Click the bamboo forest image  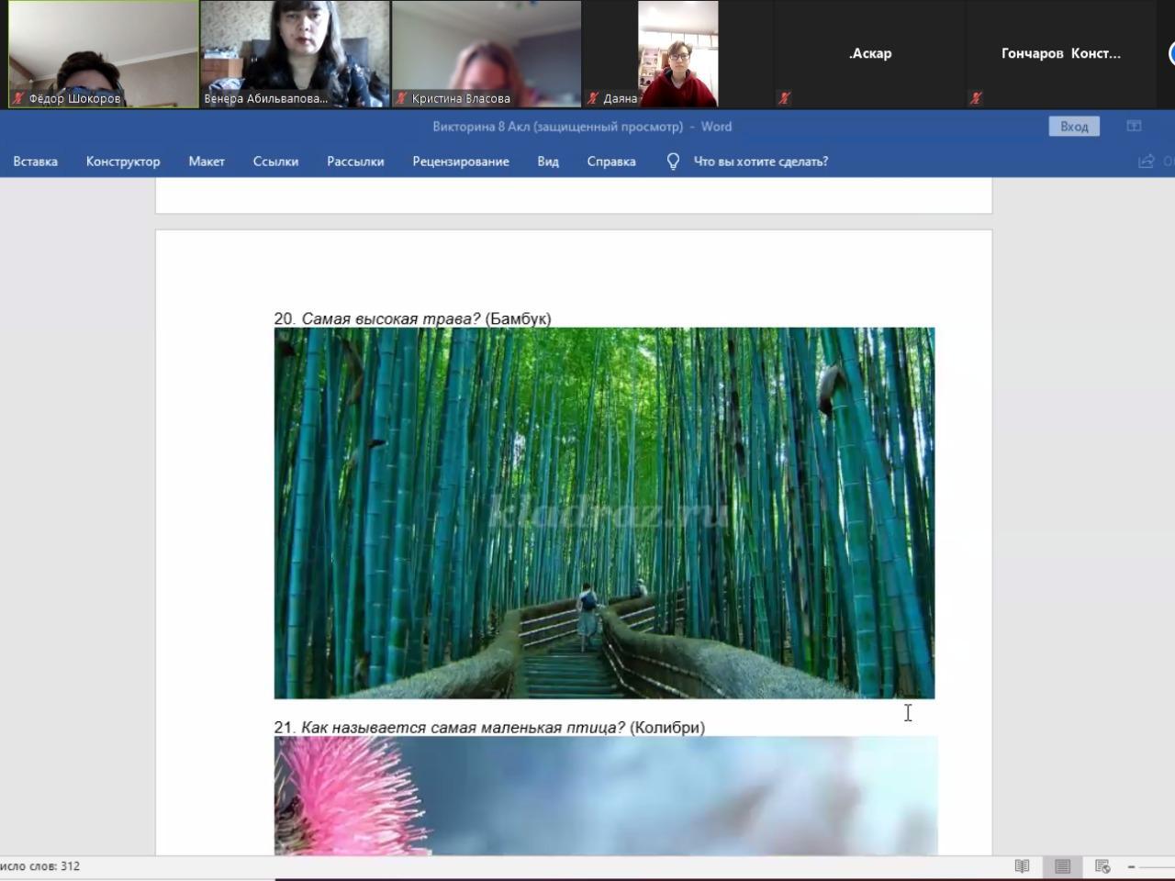point(604,512)
